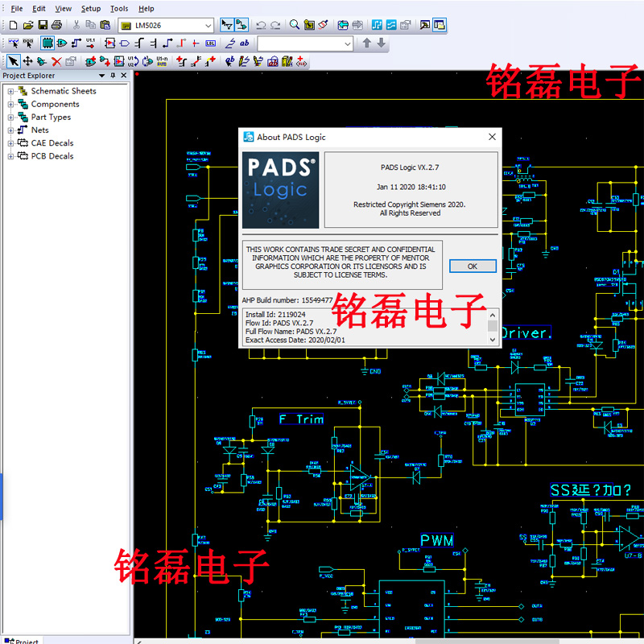This screenshot has height=644, width=644.
Task: Click the 'Install Id: 2119024' line
Action: point(275,315)
